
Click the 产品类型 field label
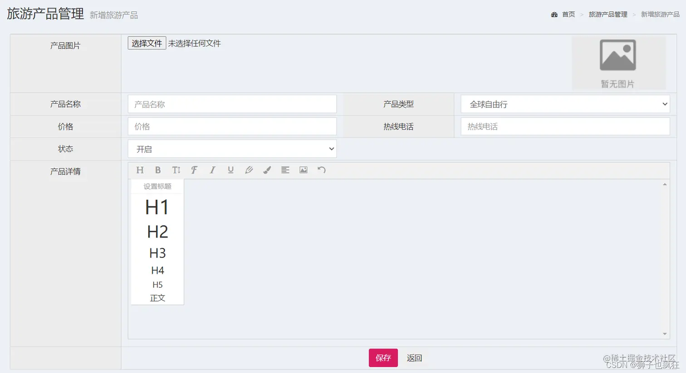[x=398, y=104]
